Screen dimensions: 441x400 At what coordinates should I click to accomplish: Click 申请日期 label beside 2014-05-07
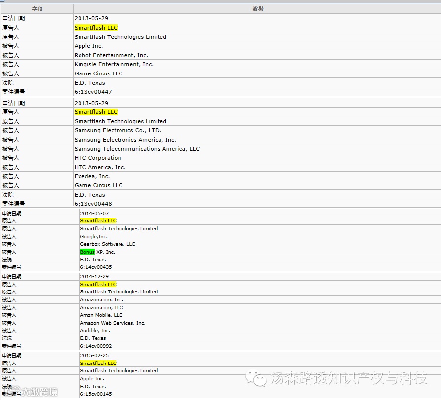tap(11, 213)
